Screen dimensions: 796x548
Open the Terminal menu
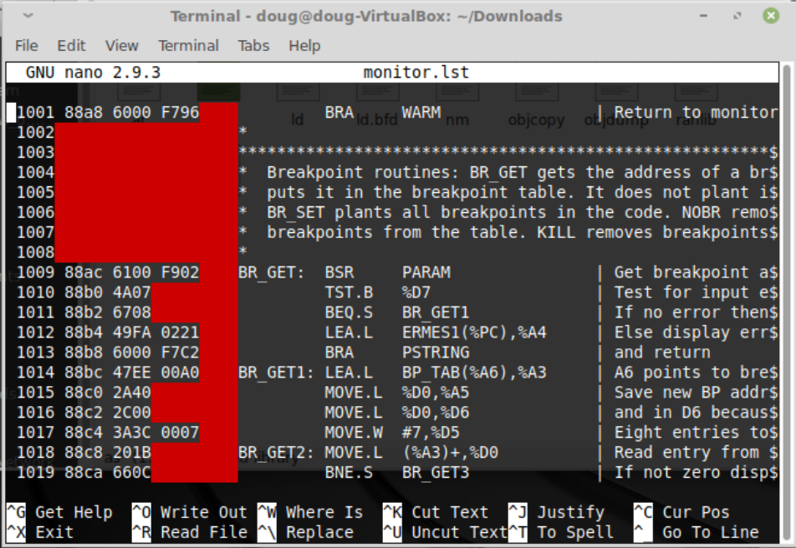188,46
